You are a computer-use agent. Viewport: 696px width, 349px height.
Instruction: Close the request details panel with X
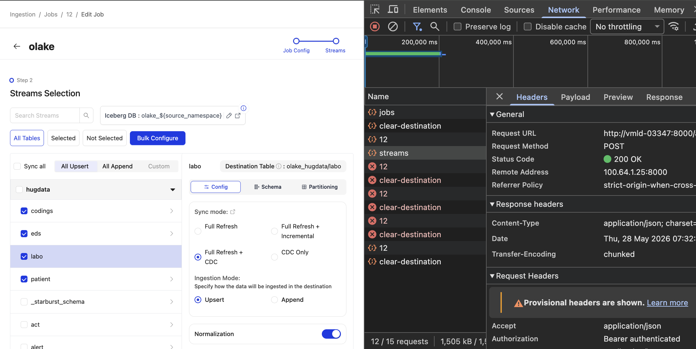[500, 96]
